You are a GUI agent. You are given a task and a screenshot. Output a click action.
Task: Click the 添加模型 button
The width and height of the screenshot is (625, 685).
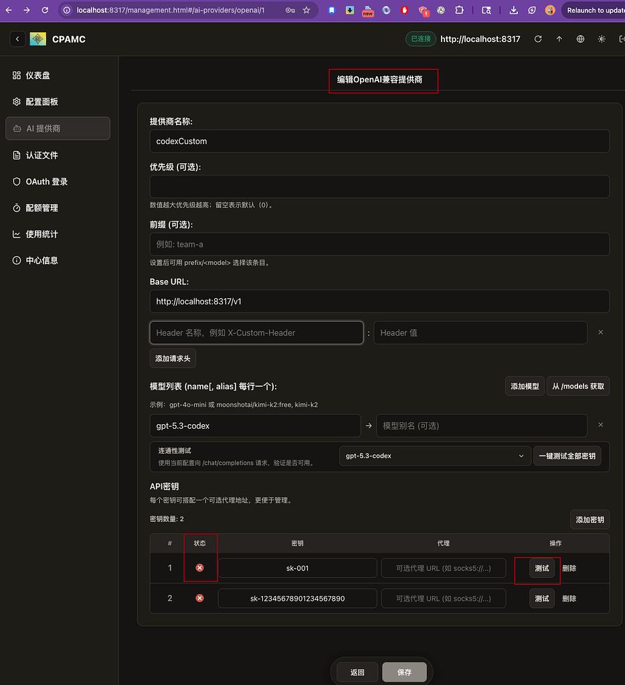coord(525,386)
